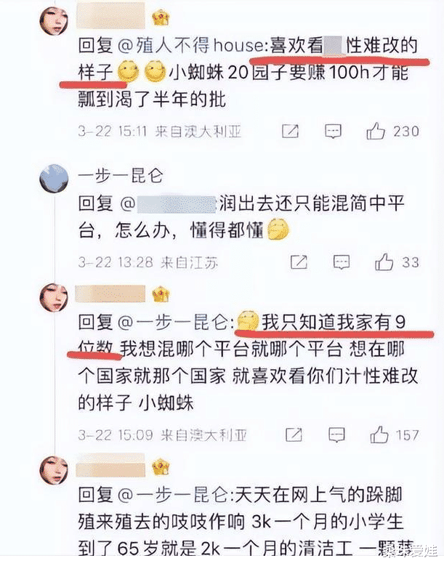The height and width of the screenshot is (566, 444).
Task: Open reply box on 3-22 13:28 comment
Action: click(x=341, y=262)
